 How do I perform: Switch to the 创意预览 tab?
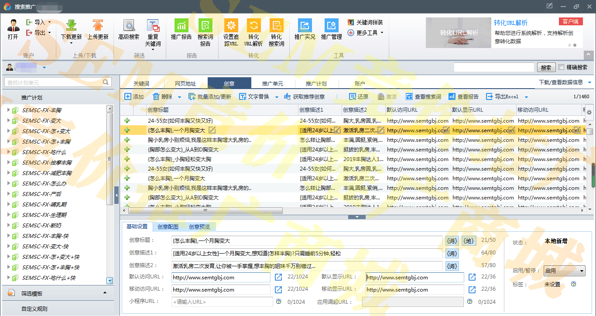click(199, 227)
